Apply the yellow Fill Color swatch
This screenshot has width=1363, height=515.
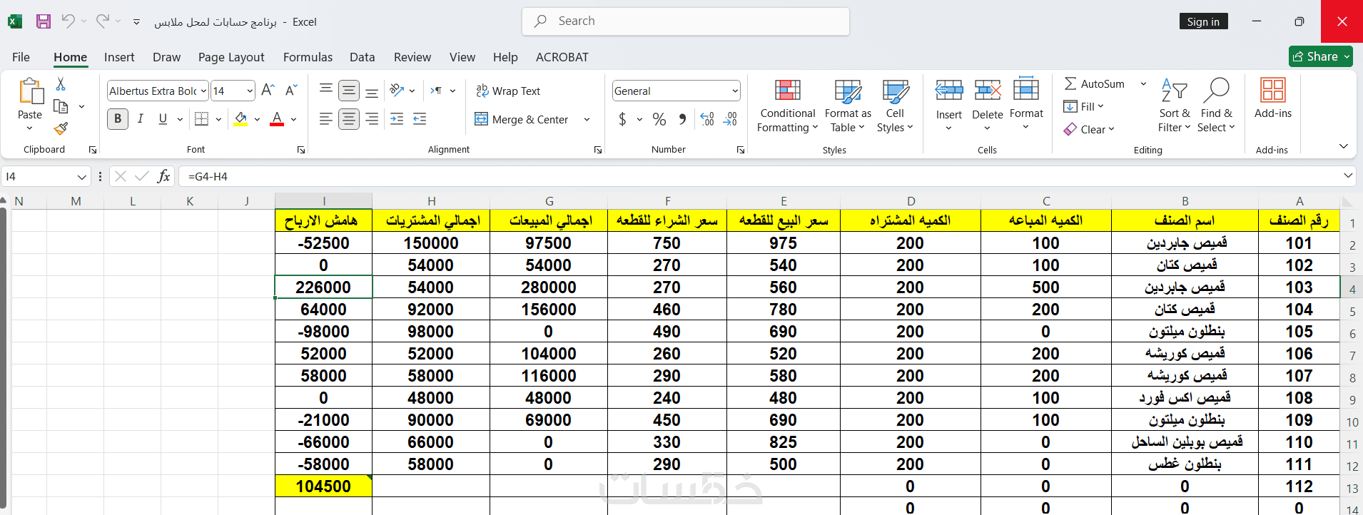(241, 119)
